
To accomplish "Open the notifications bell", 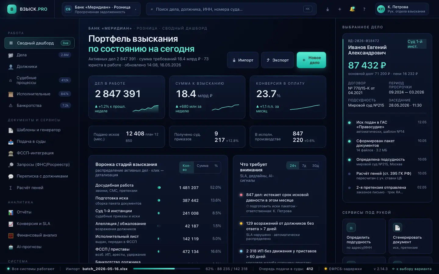I will tap(352, 9).
